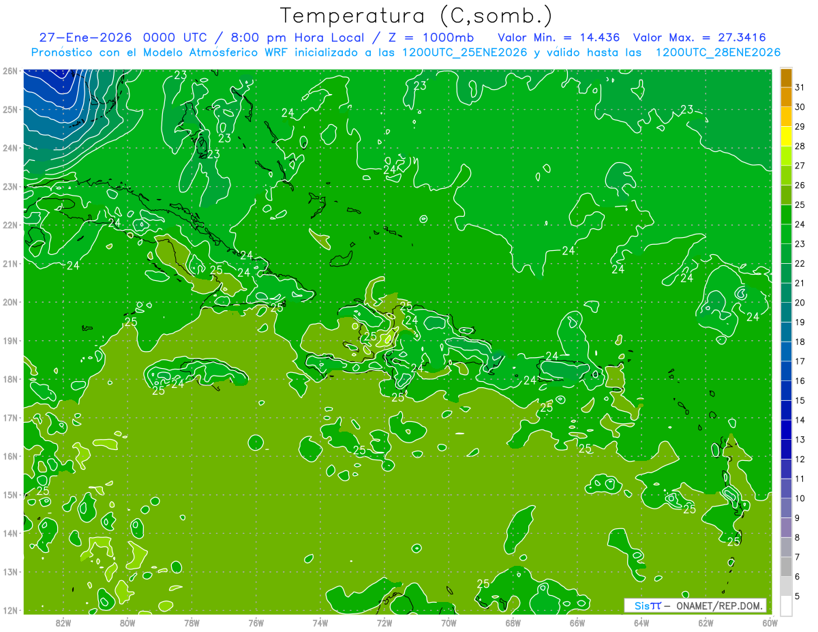Click the bright yellow swatch between 28 and 29
The image size is (818, 632).
tap(786, 136)
